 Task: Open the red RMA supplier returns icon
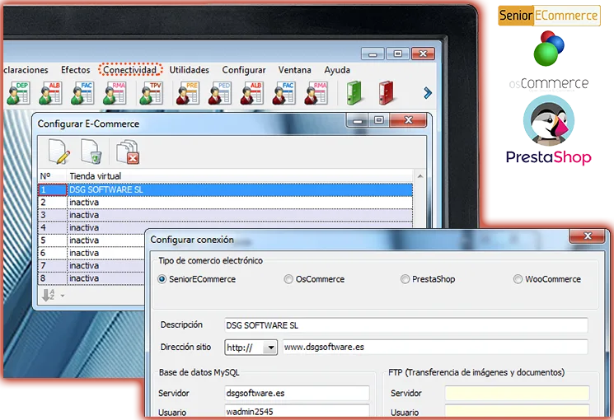(x=316, y=93)
